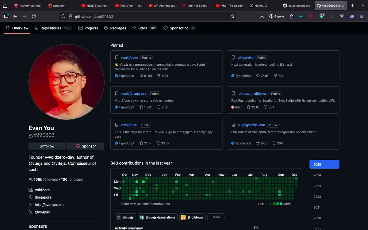
Task: Expand the More organizations button
Action: [216, 217]
